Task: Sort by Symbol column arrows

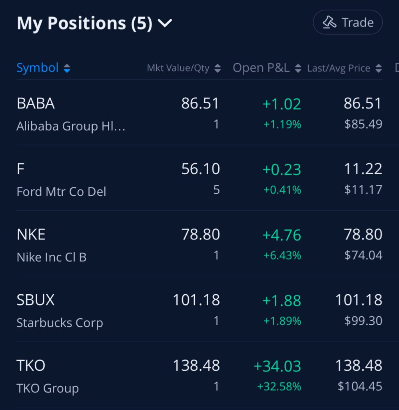Action: click(x=67, y=68)
